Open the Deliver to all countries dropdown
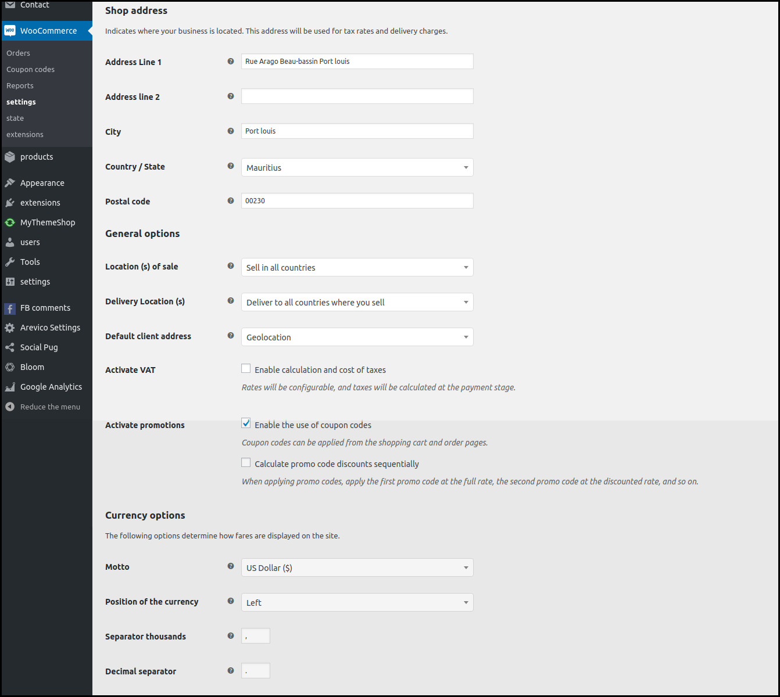 357,302
